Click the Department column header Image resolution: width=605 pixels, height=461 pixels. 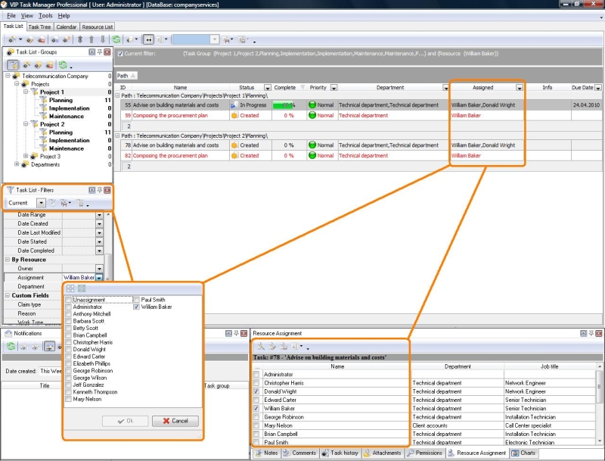click(390, 88)
